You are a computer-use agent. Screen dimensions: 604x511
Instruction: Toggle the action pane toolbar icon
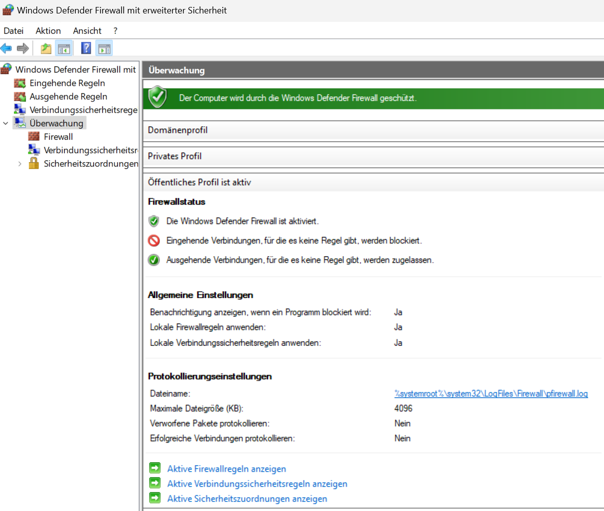pyautogui.click(x=104, y=48)
